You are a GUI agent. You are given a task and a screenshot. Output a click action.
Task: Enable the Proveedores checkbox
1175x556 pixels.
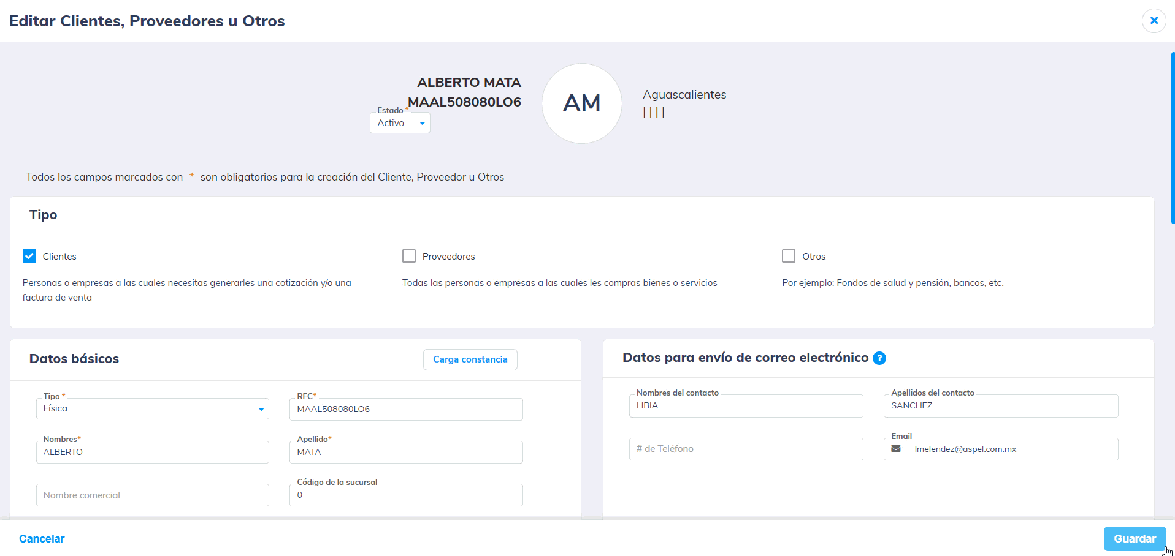click(x=409, y=256)
